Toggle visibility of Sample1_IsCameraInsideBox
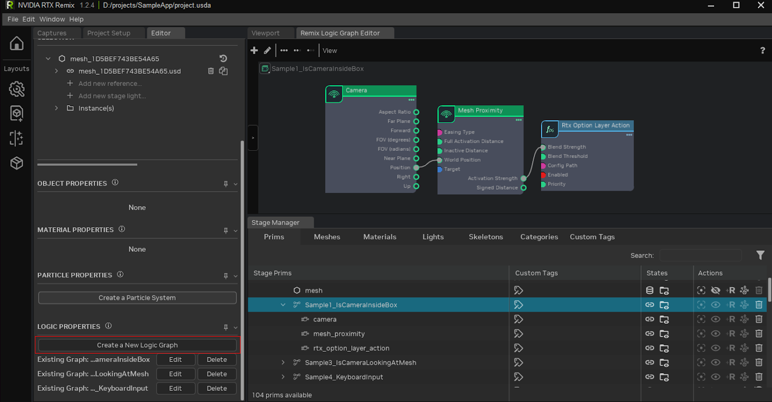 (716, 305)
